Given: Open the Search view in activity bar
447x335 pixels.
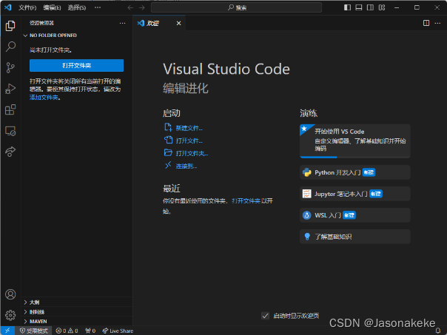Looking at the screenshot, I should 10,47.
